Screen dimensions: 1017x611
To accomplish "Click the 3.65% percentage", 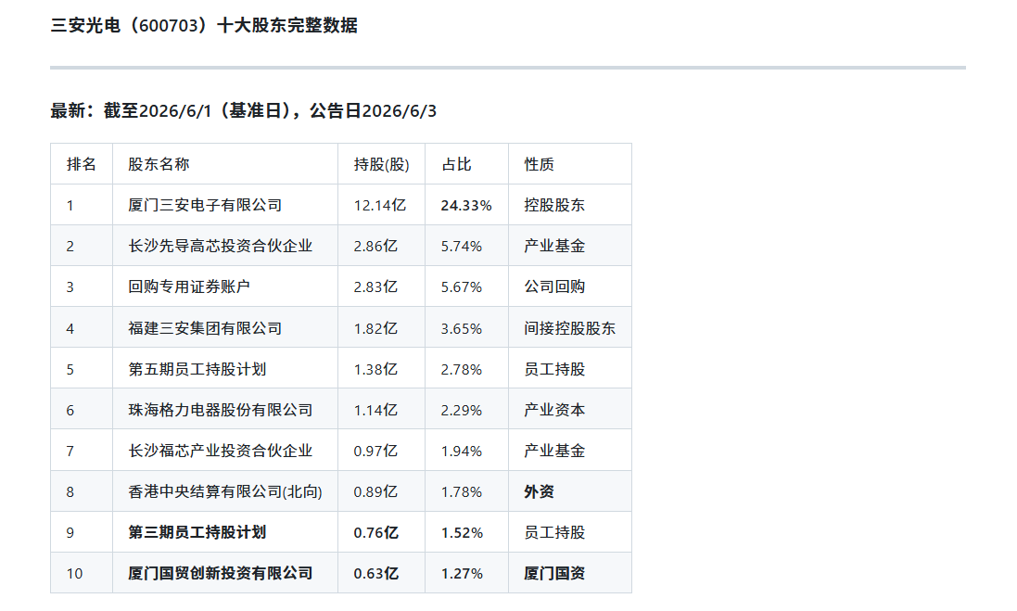I will pos(461,328).
